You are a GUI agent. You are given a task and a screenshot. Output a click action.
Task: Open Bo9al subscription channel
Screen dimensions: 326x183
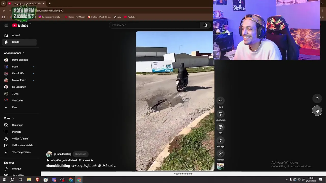[19, 67]
